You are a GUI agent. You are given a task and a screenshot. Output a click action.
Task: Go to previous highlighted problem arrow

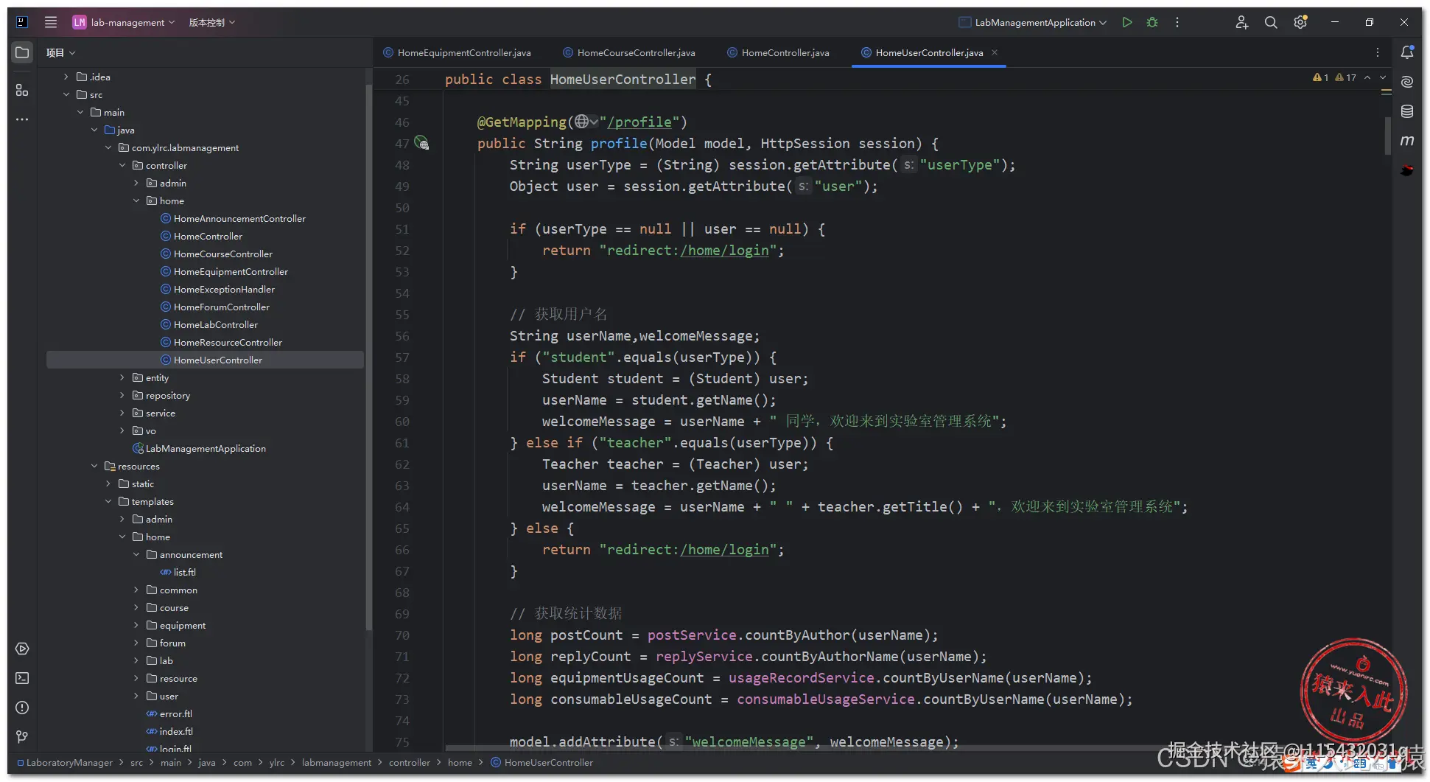[1367, 77]
